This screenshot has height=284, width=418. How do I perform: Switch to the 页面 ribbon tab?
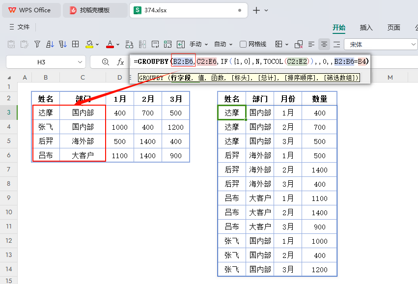tap(393, 28)
